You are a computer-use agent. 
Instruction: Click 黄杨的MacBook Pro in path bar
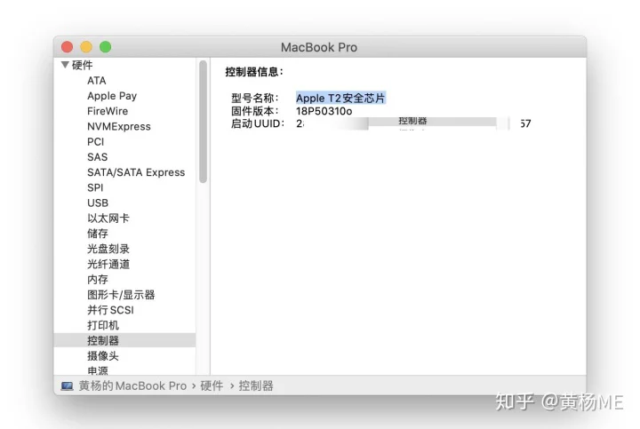click(x=132, y=385)
